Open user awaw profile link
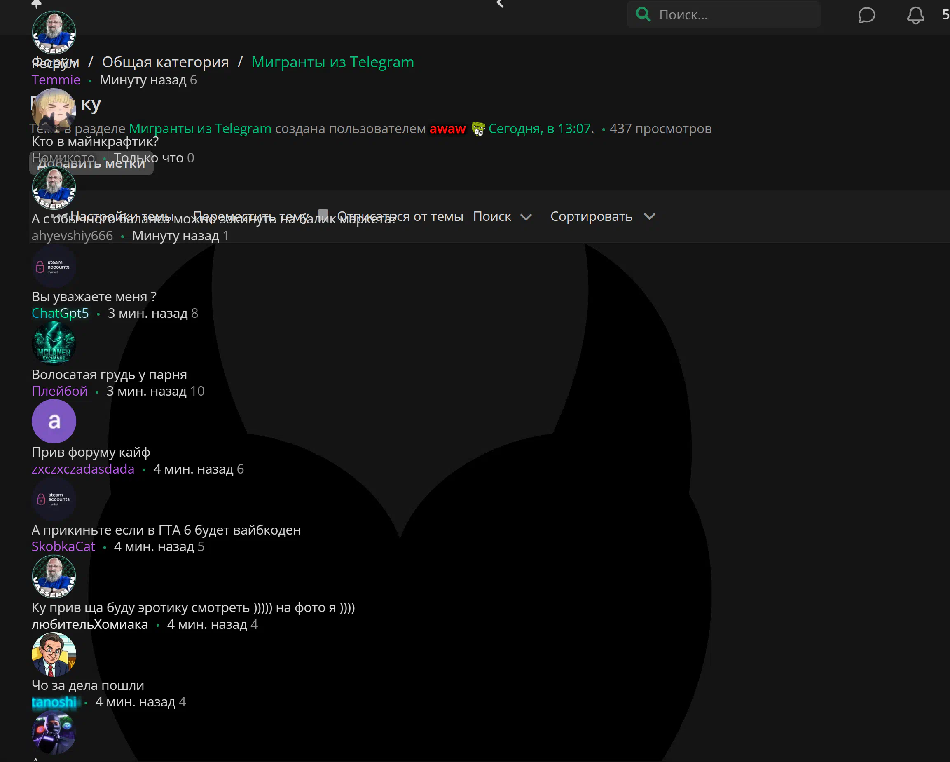This screenshot has width=950, height=762. click(x=447, y=129)
